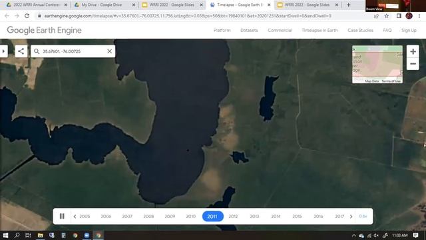Jump to year 2006 on timeline
Screen dimensions: 426x240
pyautogui.click(x=106, y=216)
